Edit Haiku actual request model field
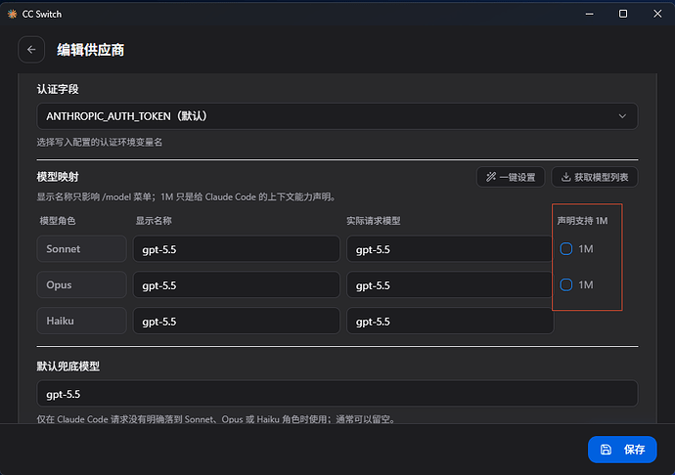This screenshot has width=675, height=475. 450,321
